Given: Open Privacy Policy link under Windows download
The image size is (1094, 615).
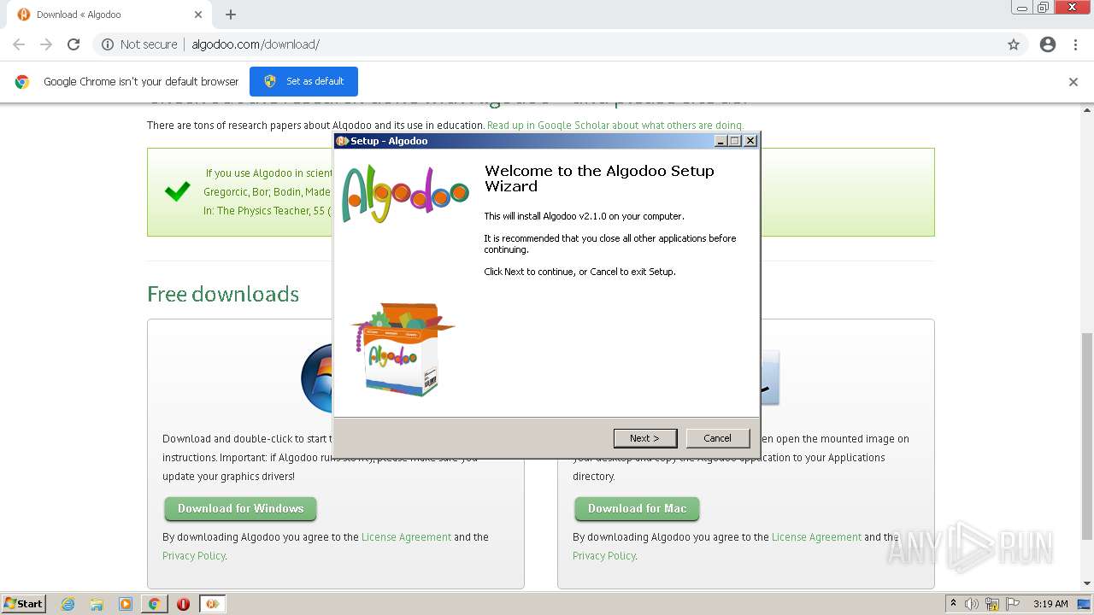Looking at the screenshot, I should 194,556.
